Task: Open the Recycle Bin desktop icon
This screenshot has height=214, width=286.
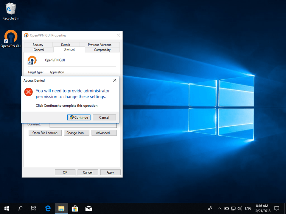Action: pos(11,11)
